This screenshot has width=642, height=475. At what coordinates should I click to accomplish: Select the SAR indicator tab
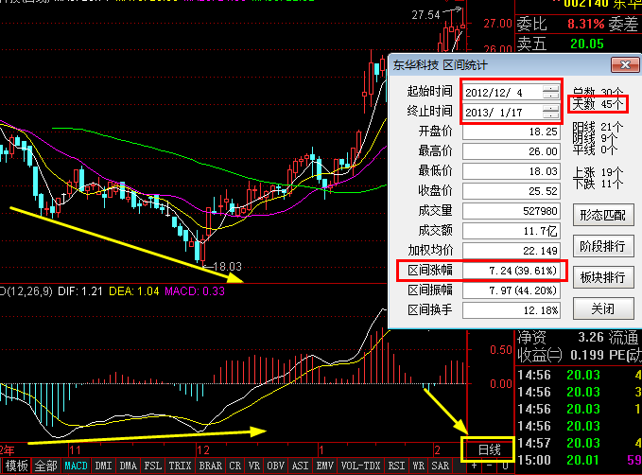click(441, 466)
